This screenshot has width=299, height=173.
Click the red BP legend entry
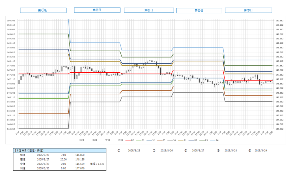pos(130,140)
